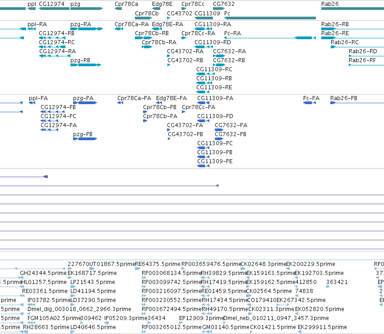384x334 pixels.
Task: Select EST Dmel_dig_003018_0662_2966.3prime
Action: click(x=79, y=309)
